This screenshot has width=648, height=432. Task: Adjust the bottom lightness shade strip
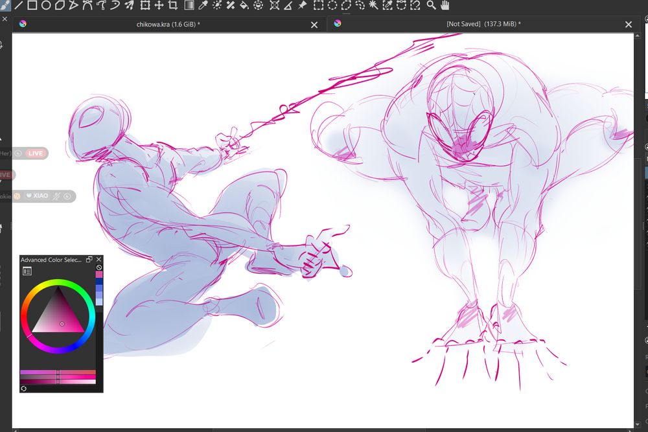click(x=58, y=381)
